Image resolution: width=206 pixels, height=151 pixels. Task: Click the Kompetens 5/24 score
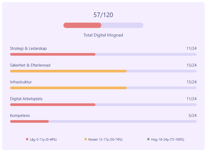pos(192,116)
